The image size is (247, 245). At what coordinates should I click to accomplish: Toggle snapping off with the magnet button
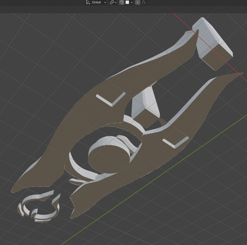click(122, 2)
